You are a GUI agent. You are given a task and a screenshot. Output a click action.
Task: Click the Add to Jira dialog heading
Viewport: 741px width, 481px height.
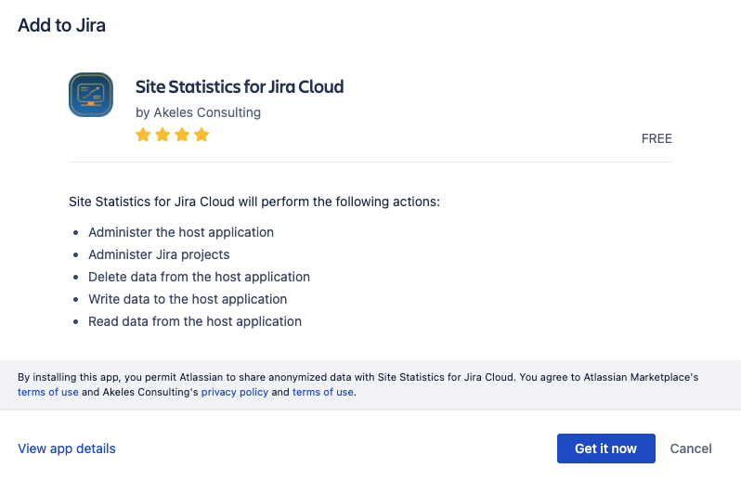tap(61, 25)
